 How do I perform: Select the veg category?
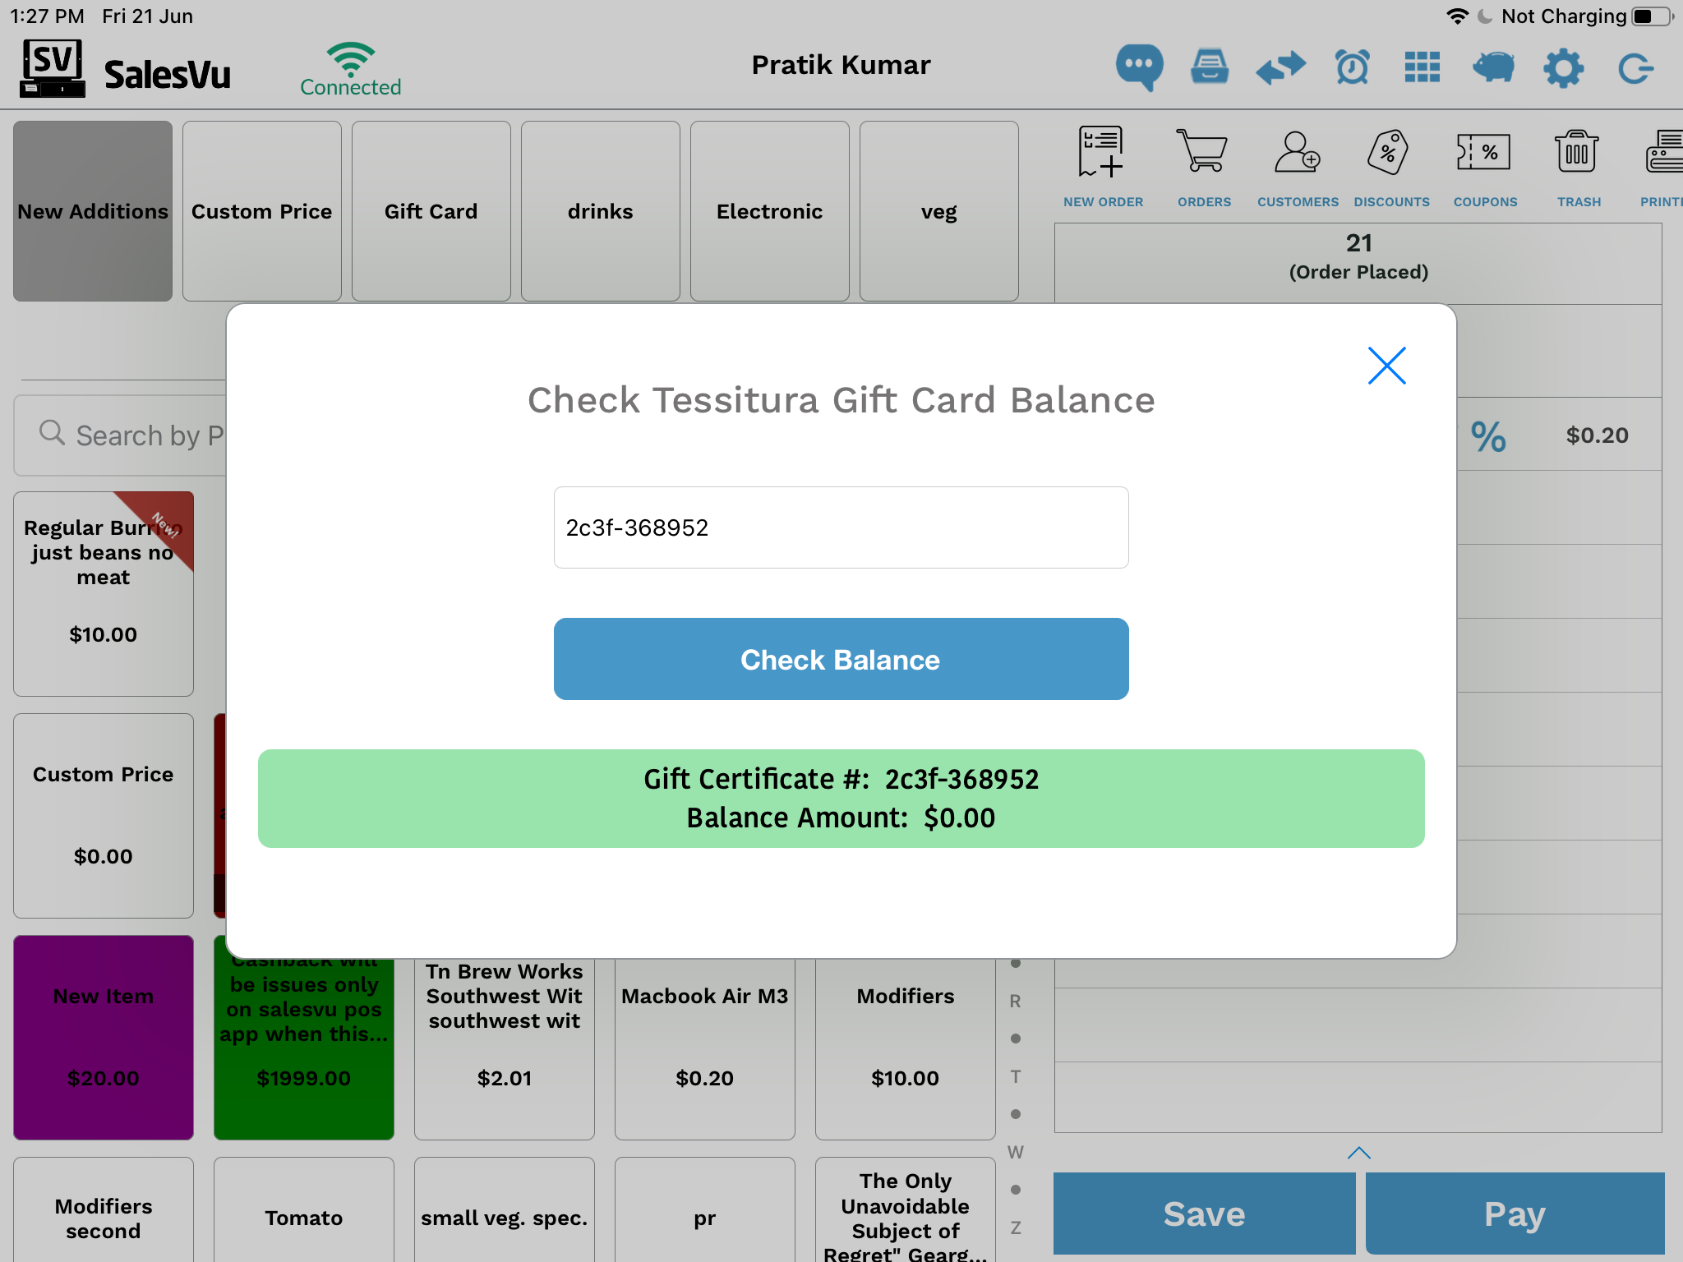tap(939, 211)
